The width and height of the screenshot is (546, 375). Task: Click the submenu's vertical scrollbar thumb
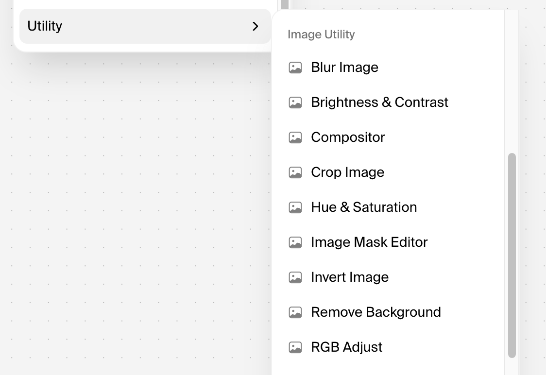pos(512,255)
